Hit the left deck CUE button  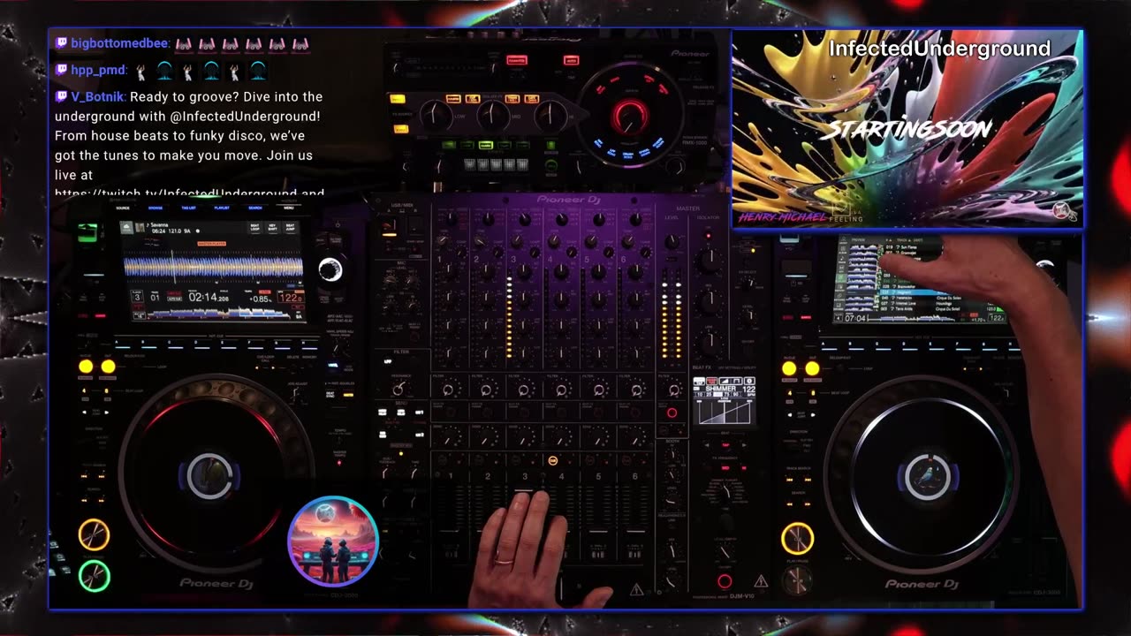94,534
